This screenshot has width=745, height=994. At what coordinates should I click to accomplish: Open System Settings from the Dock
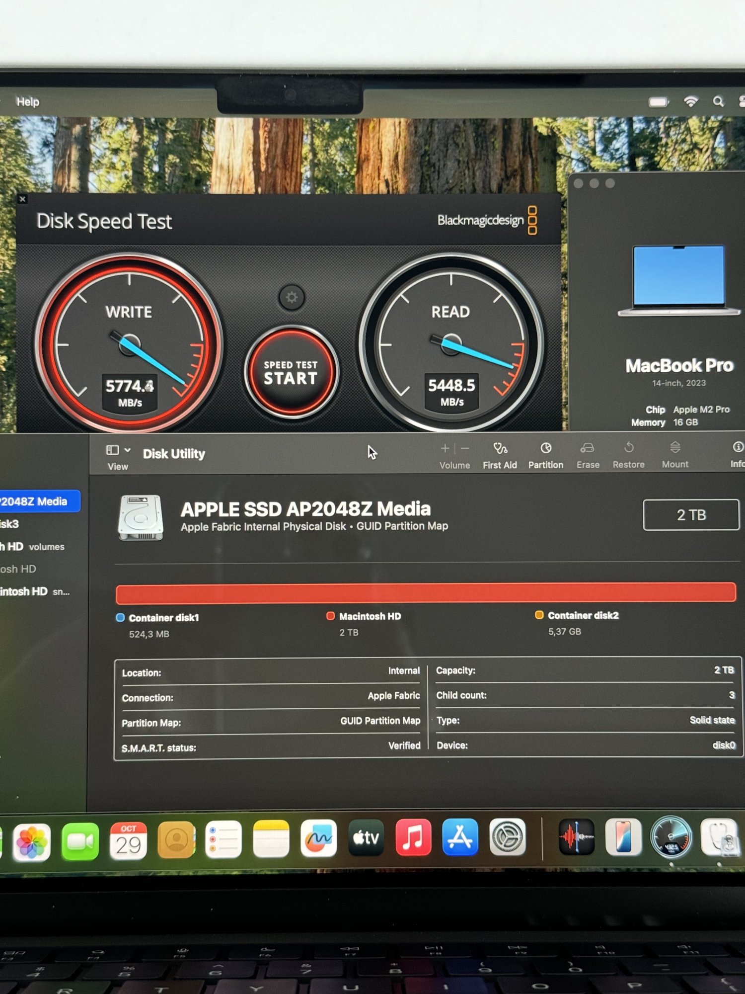pos(508,837)
